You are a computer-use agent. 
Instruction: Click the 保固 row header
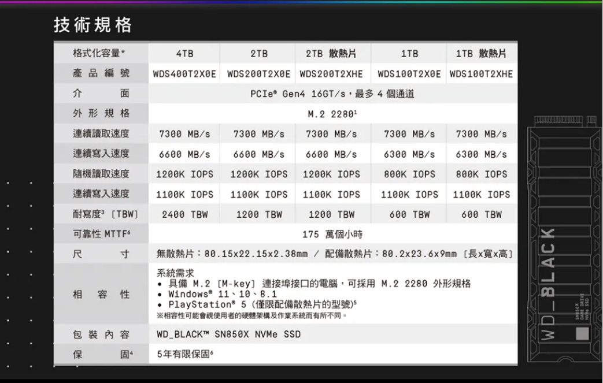coord(101,354)
